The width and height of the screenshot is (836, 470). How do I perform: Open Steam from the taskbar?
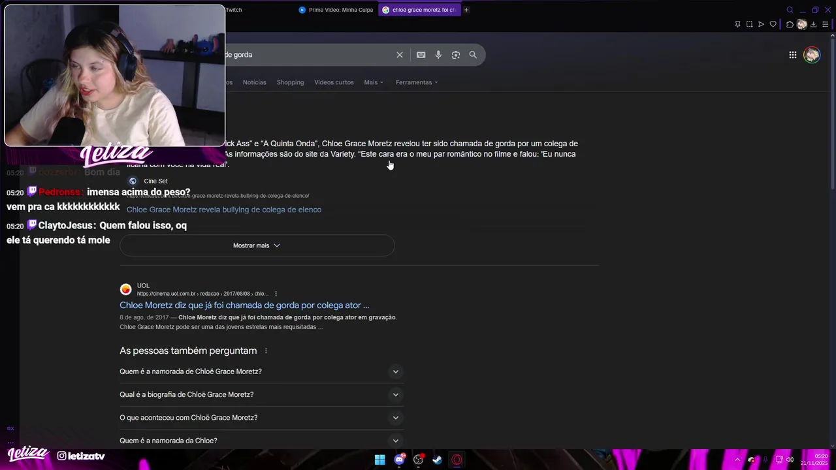[438, 460]
